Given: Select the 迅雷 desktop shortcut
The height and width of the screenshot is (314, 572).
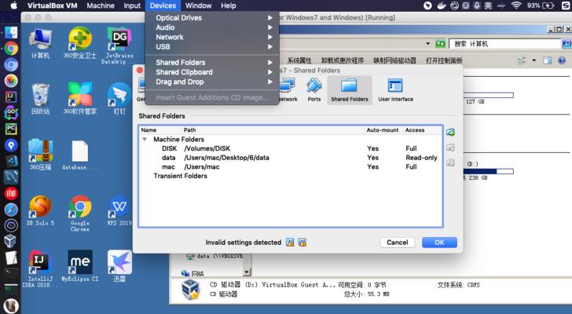Looking at the screenshot, I should point(119,266).
